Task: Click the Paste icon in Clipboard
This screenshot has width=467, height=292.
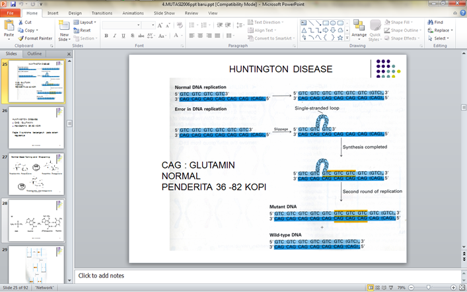Action: 9,25
